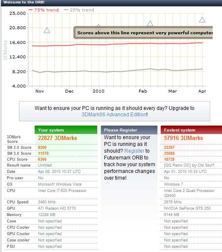Click the result name Untitled
The width and height of the screenshot is (222, 252).
(45, 165)
